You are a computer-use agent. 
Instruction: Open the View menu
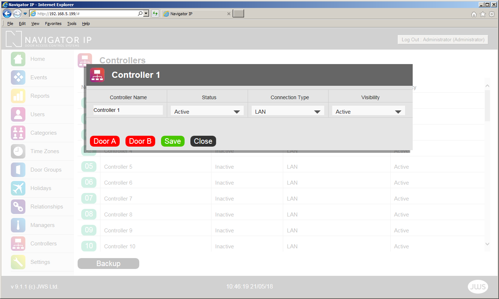35,24
